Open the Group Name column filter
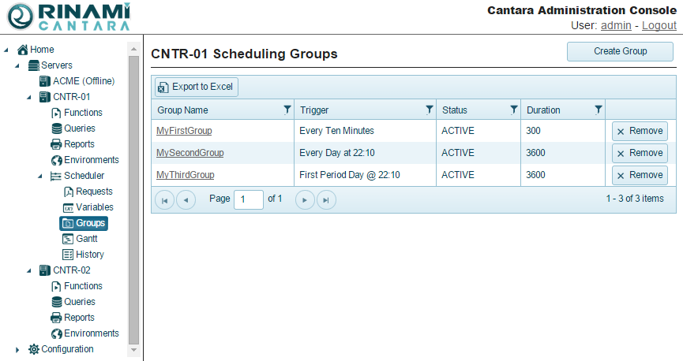The height and width of the screenshot is (361, 683). [x=287, y=110]
